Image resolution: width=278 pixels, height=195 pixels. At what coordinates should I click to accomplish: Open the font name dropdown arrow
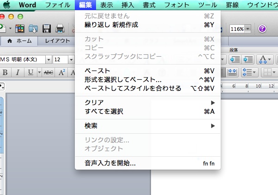48,59
